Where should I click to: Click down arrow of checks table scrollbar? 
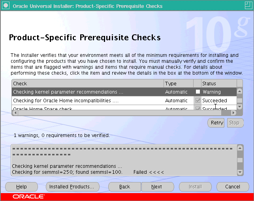[239, 107]
